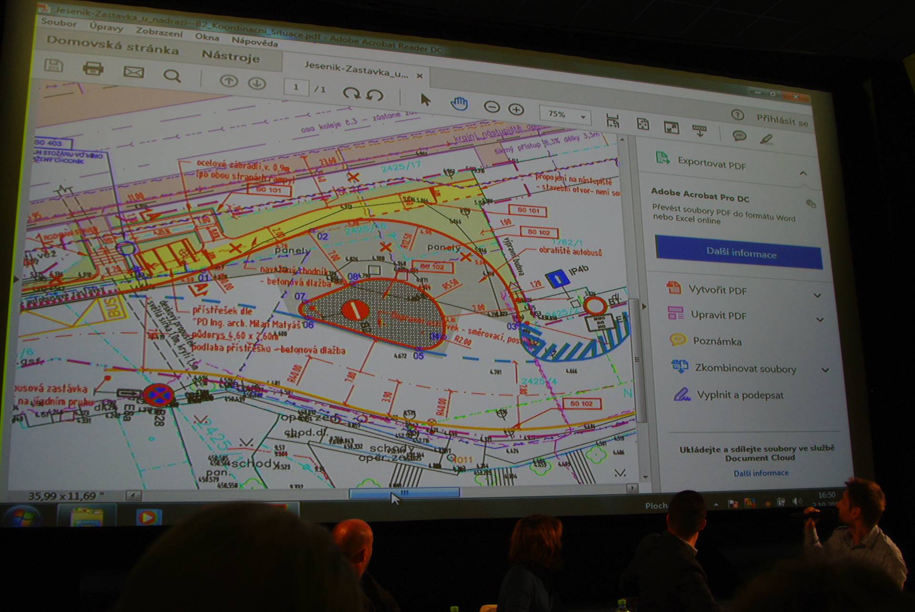Screen dimensions: 915x612
Task: Open the Help question mark icon
Action: pos(737,115)
